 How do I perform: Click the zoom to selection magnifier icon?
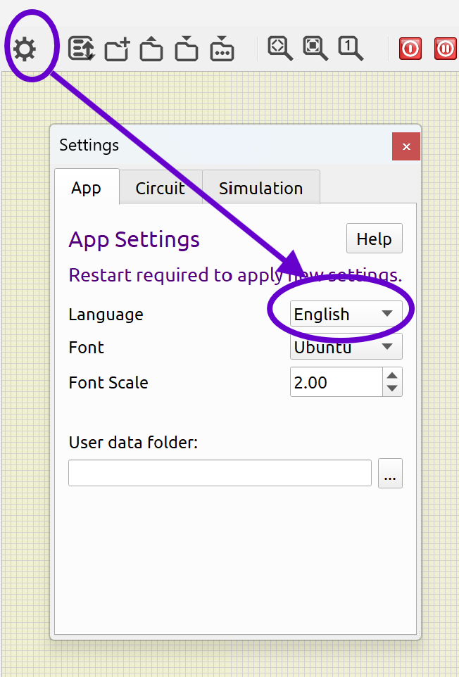315,49
